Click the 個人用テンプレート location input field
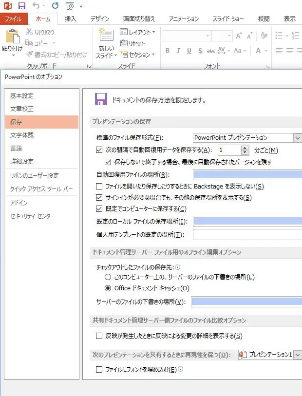 click(247, 235)
